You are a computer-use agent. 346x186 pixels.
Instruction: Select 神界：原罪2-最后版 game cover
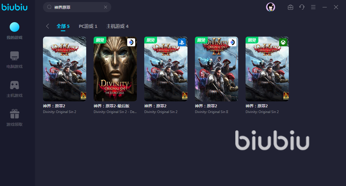point(115,69)
